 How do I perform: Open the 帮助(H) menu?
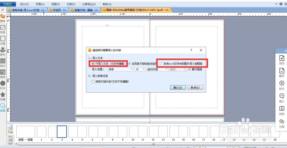coord(107,4)
